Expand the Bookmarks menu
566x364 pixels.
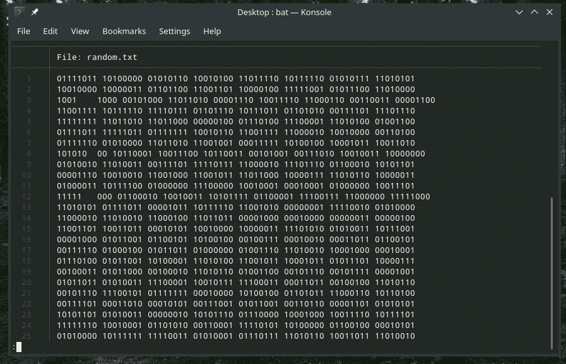pos(124,31)
